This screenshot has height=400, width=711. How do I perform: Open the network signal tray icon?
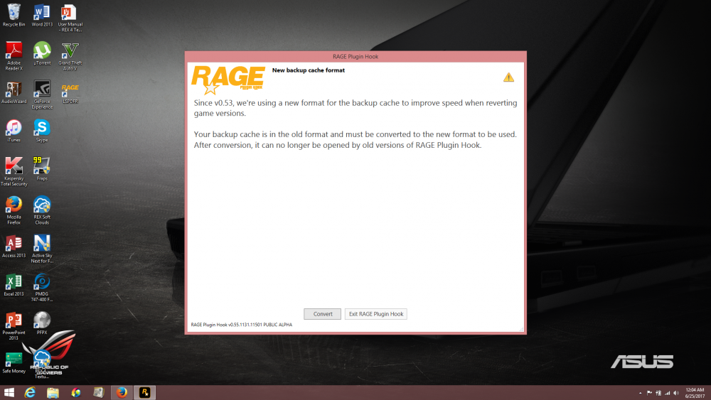[668, 393]
